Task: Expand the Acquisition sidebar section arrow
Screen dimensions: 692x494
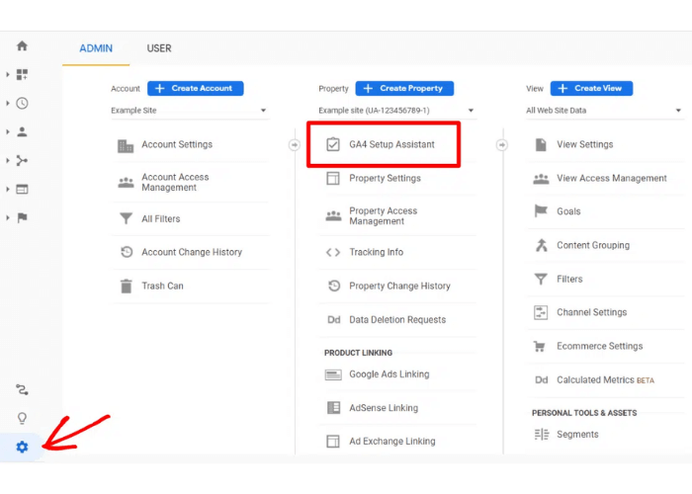Action: point(8,160)
